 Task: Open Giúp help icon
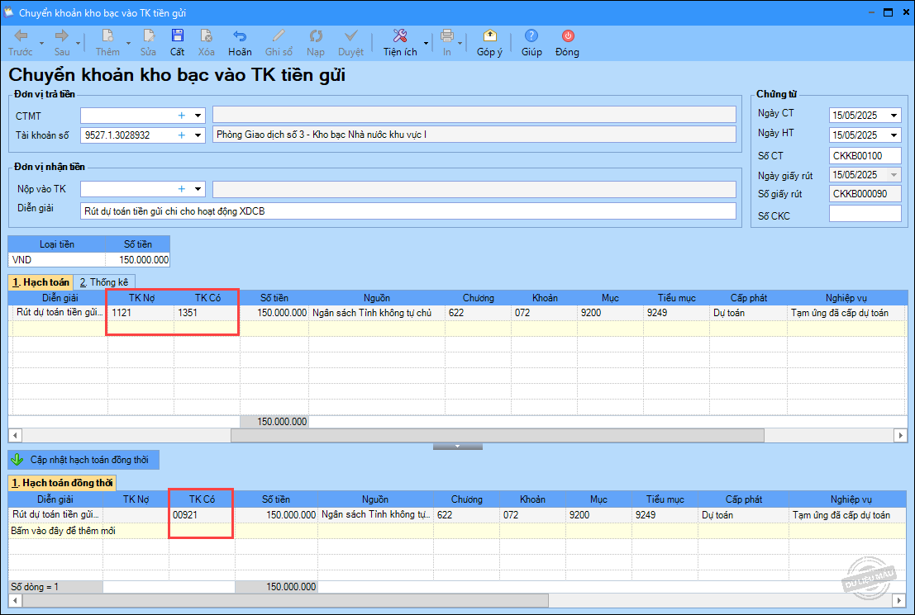tap(531, 36)
